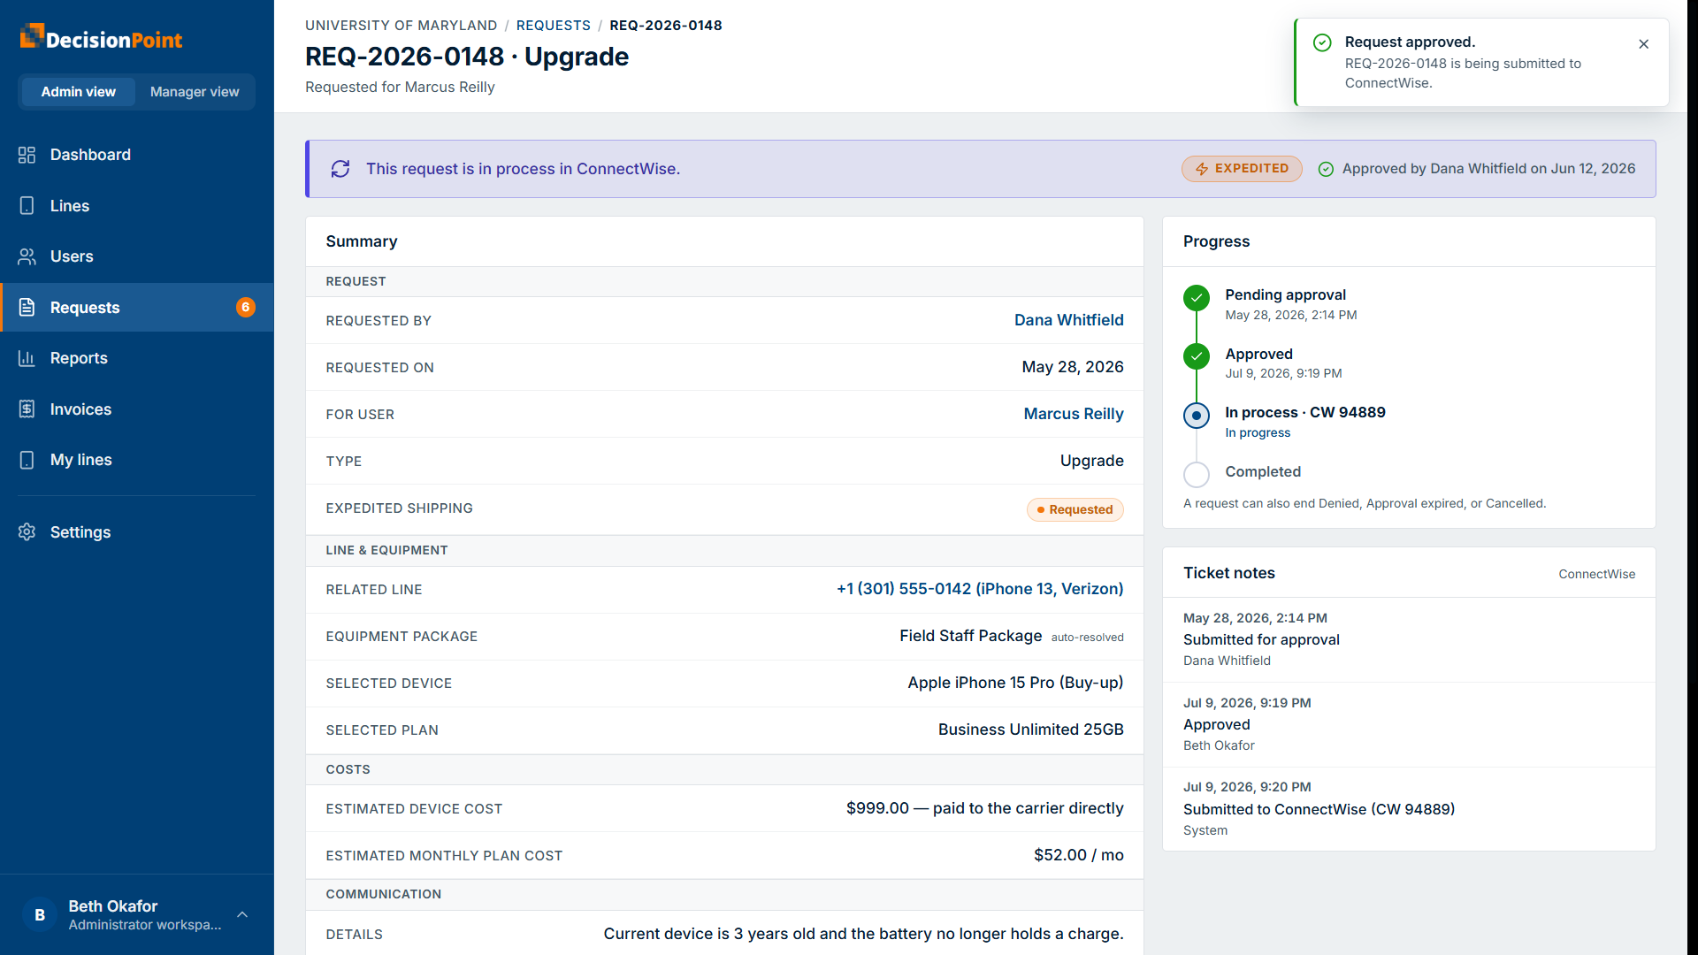This screenshot has width=1698, height=955.
Task: Click the ConnectWise label in Ticket notes
Action: pos(1596,574)
